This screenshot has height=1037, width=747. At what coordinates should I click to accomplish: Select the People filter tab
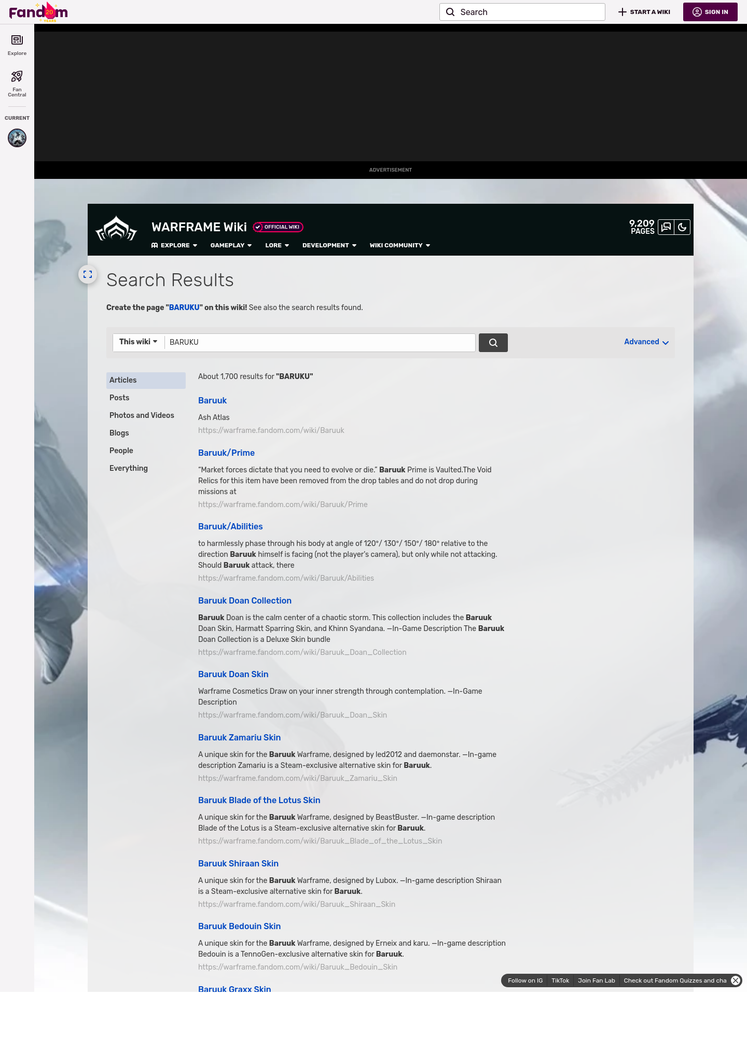[146, 451]
